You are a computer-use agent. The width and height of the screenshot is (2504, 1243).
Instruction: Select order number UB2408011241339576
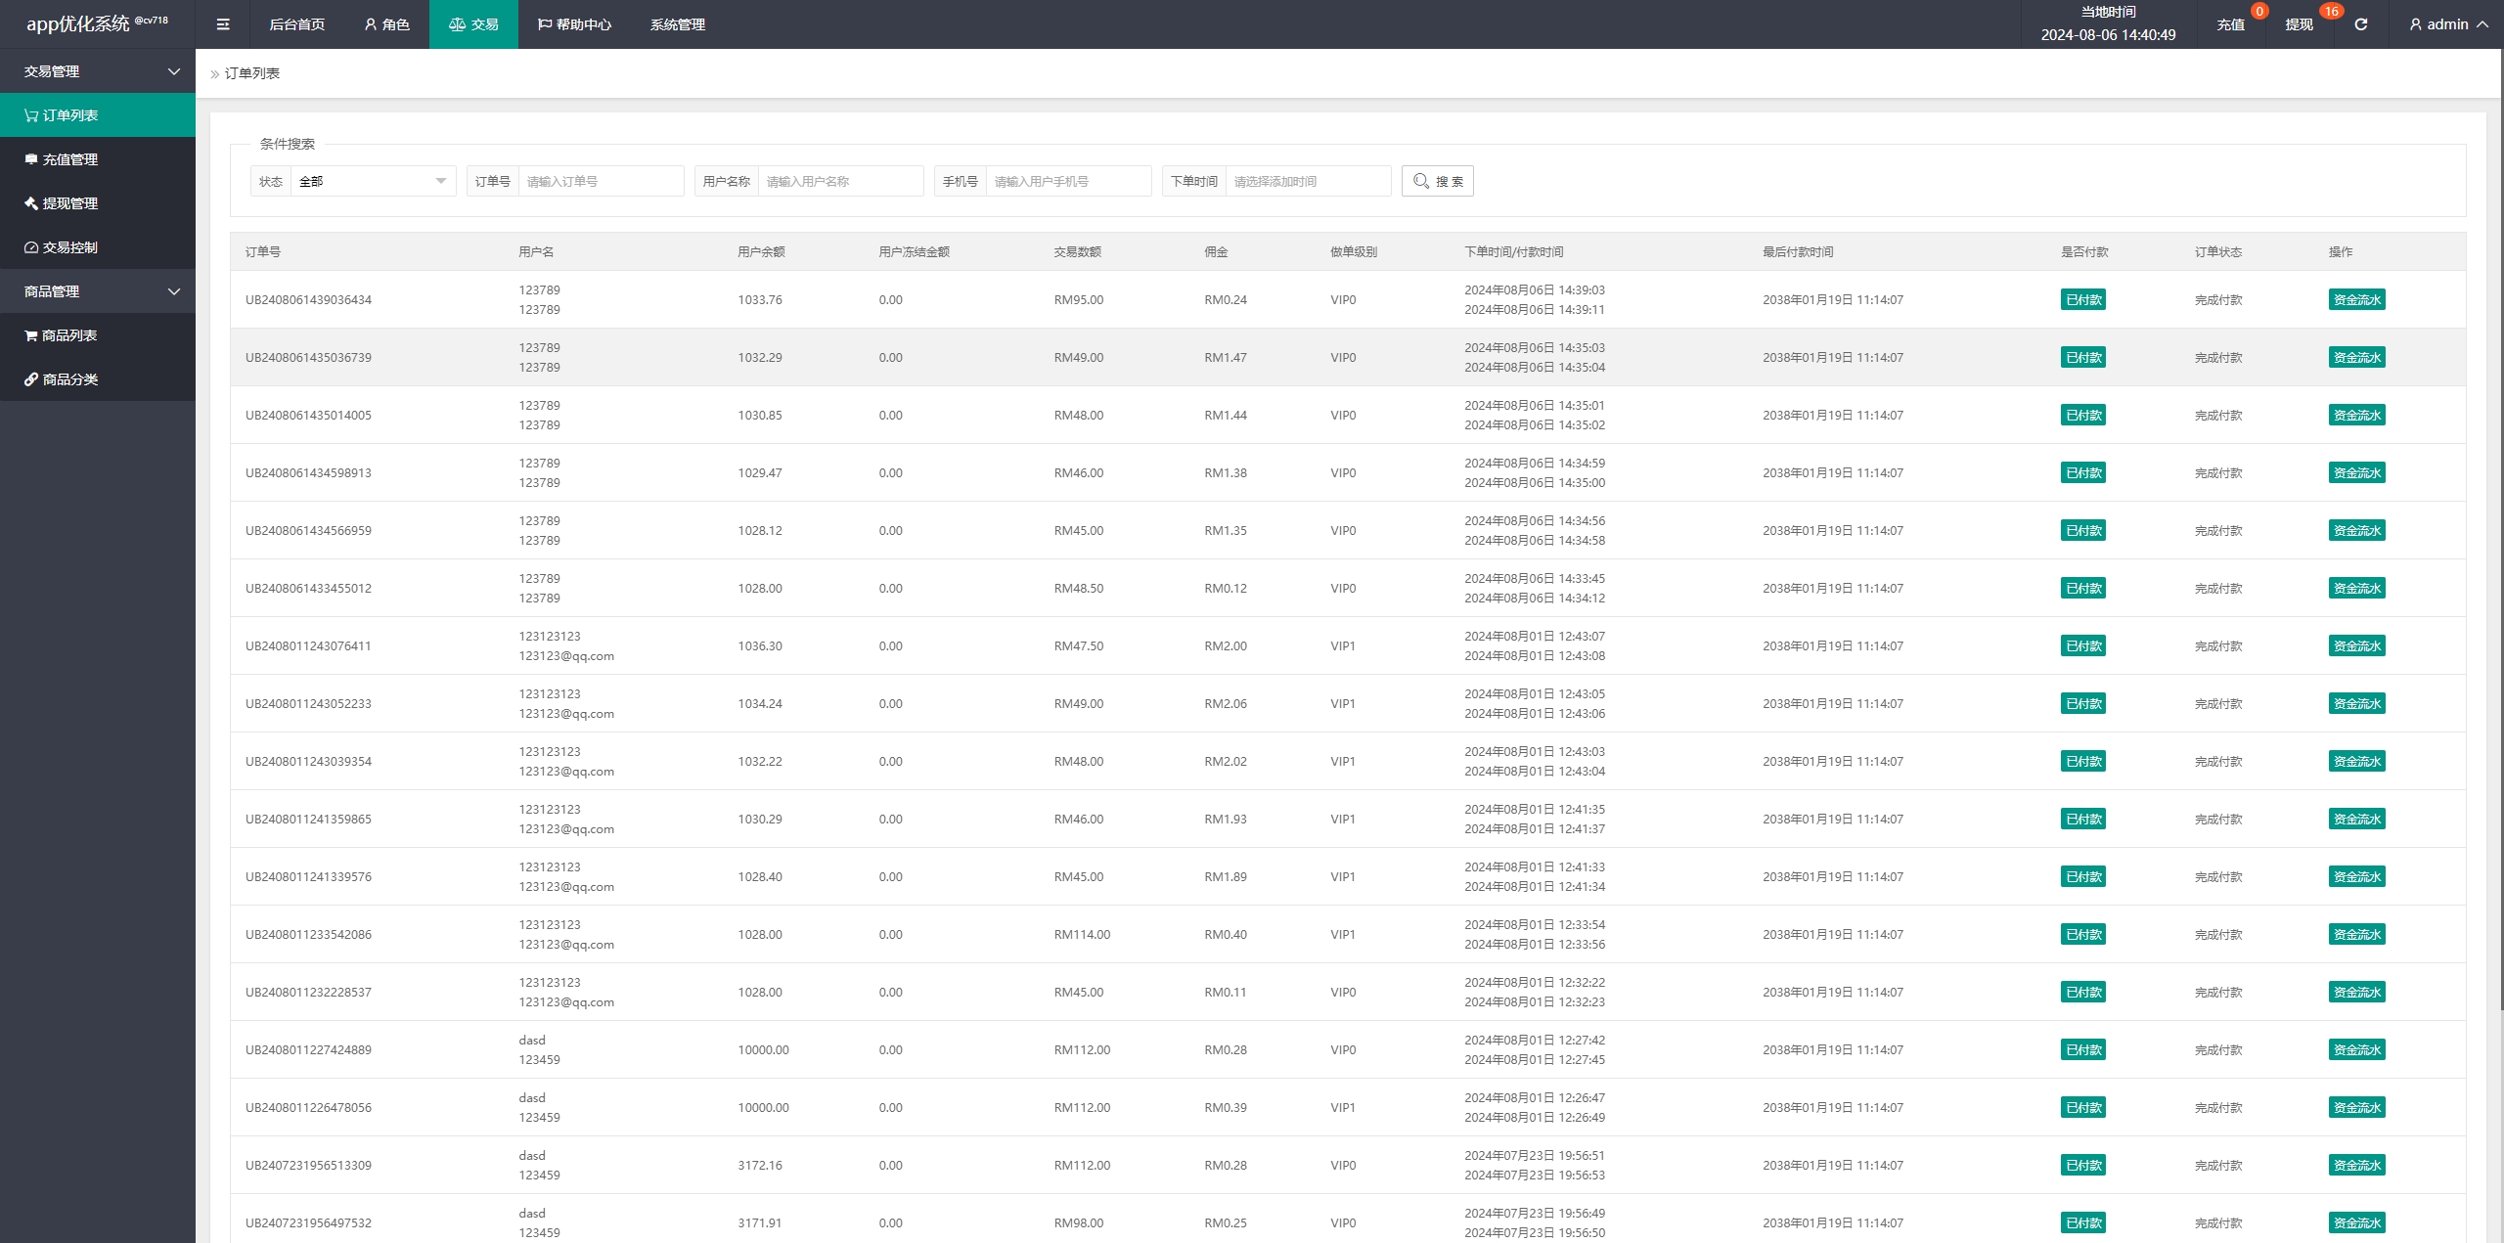308,877
